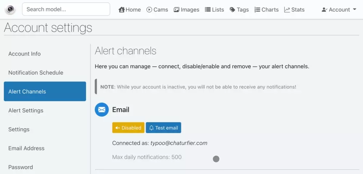Send a test with Test email
363x174 pixels.
pyautogui.click(x=163, y=128)
